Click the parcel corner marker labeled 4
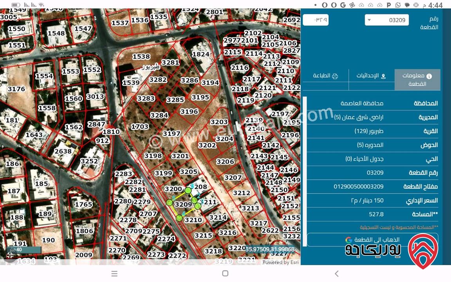Viewport: 451px width, 282px height. pyautogui.click(x=179, y=218)
